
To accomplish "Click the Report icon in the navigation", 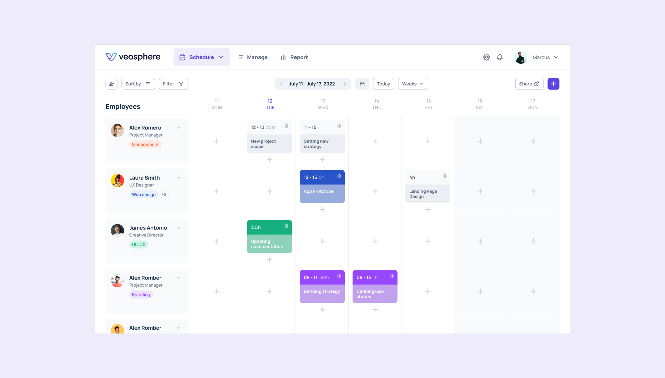I will click(x=283, y=57).
